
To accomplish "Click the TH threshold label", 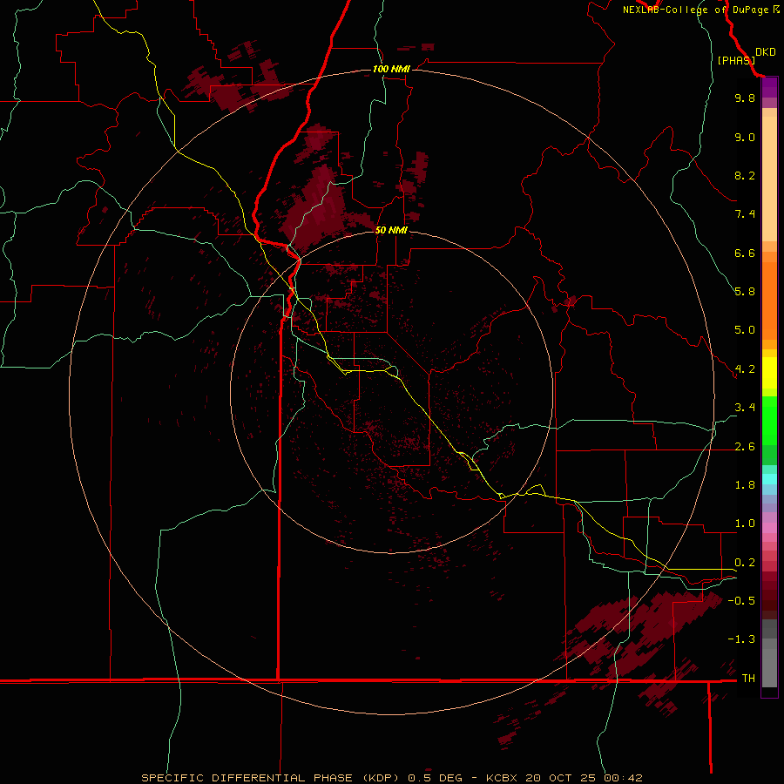I will coord(748,679).
